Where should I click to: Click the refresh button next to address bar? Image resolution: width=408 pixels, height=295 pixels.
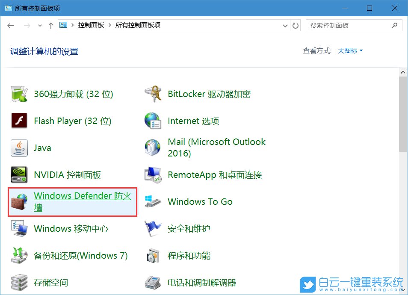point(296,26)
